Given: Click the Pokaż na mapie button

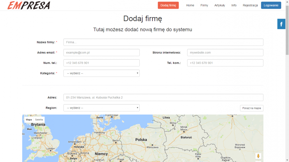Looking at the screenshot, I should click(252, 108).
